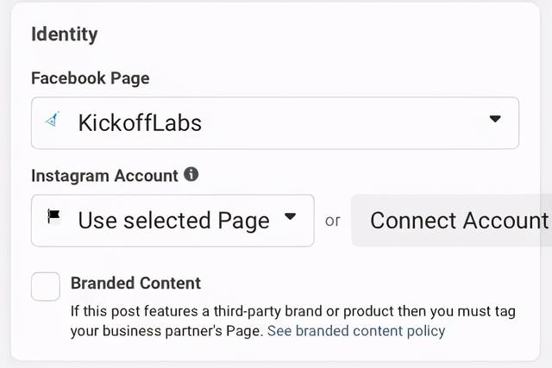552x368 pixels.
Task: Open the KickoffLabs Facebook Page dropdown
Action: [x=275, y=122]
